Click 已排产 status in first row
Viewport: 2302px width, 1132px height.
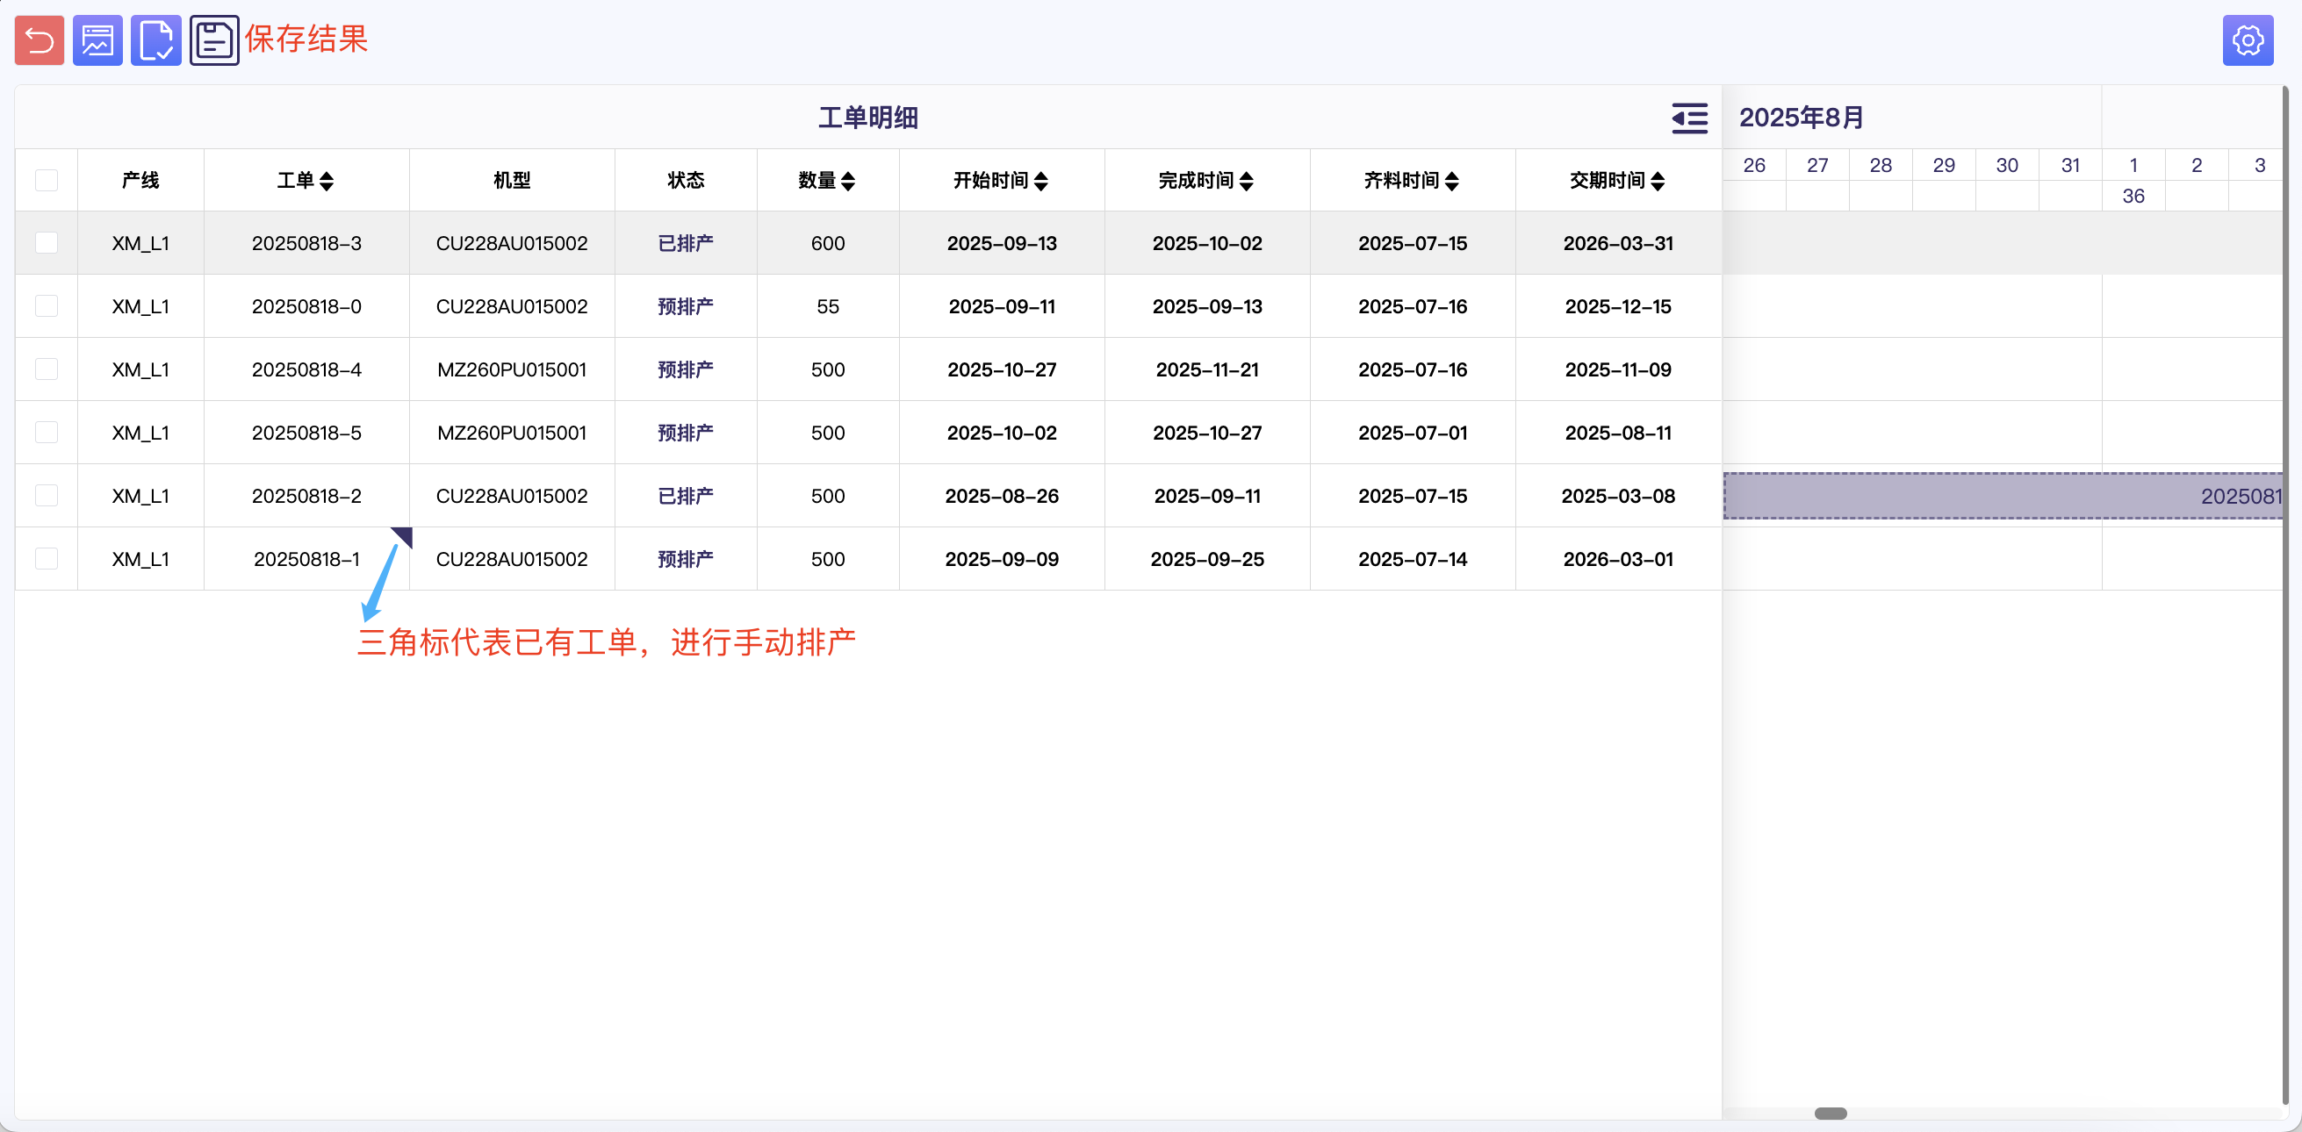coord(685,243)
